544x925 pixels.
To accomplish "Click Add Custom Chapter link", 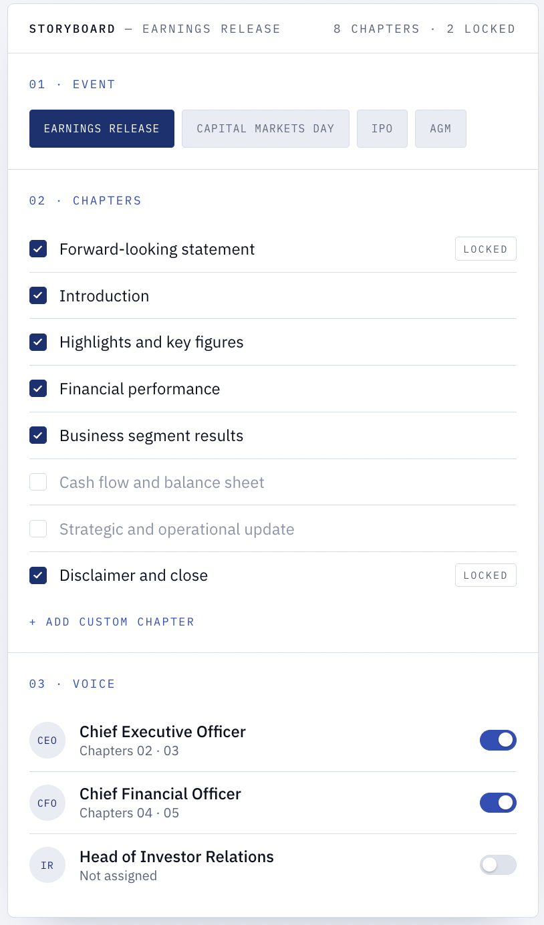I will tap(112, 622).
